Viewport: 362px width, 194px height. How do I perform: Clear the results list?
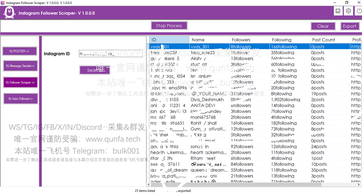click(x=323, y=26)
